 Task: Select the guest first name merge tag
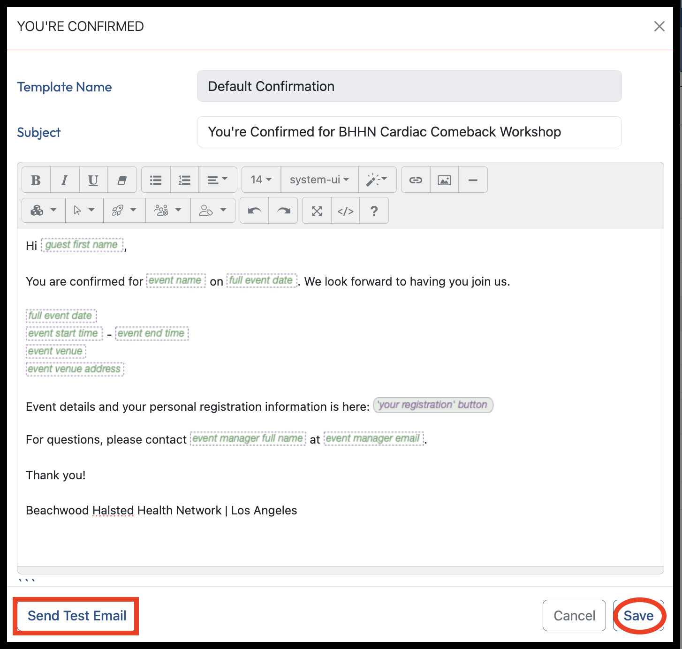(83, 245)
